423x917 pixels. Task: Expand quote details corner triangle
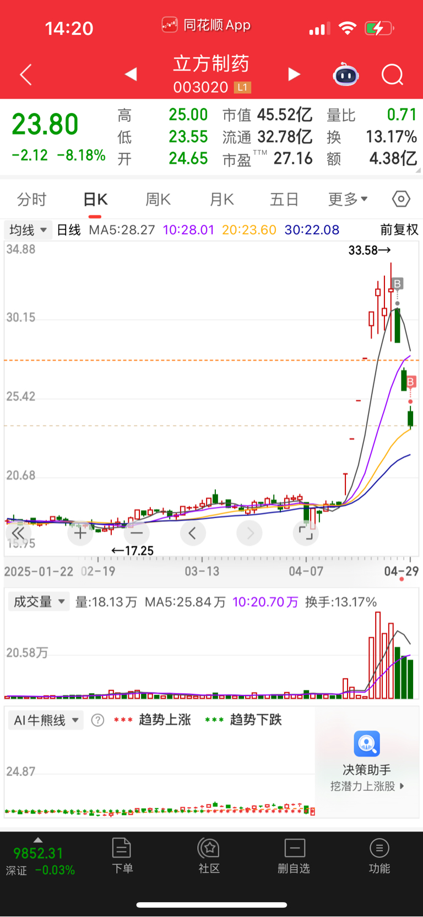click(x=419, y=171)
